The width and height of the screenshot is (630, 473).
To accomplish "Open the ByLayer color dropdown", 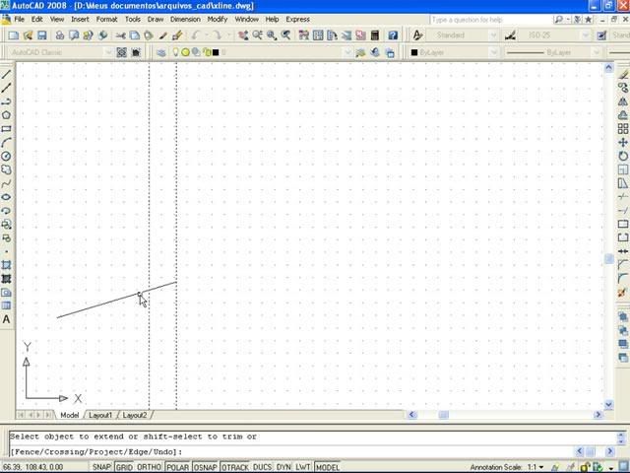I will tap(493, 52).
